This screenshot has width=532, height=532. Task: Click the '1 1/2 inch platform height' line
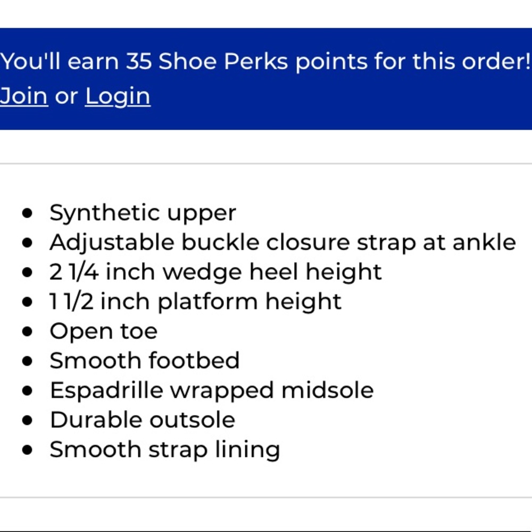click(x=195, y=302)
